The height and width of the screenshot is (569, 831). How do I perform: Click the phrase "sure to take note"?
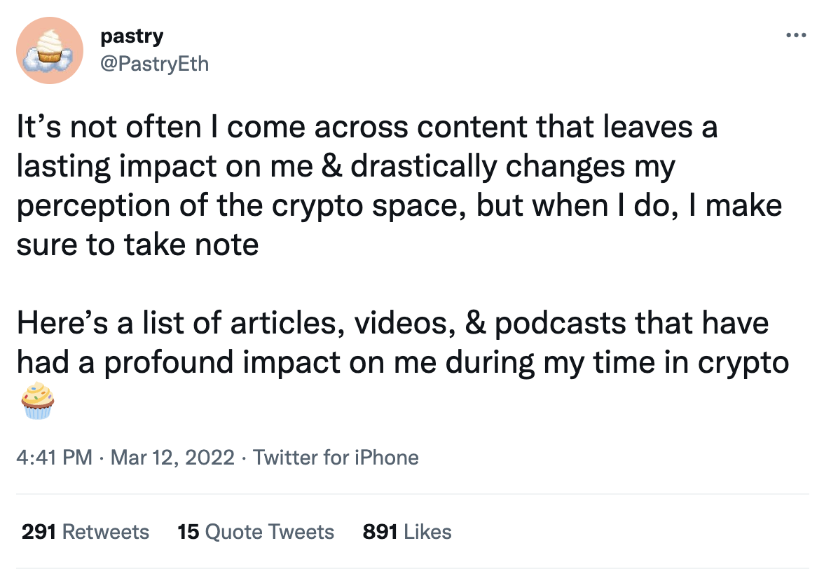click(137, 245)
